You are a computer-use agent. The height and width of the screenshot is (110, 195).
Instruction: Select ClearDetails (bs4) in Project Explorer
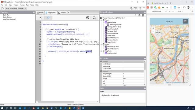113,49
